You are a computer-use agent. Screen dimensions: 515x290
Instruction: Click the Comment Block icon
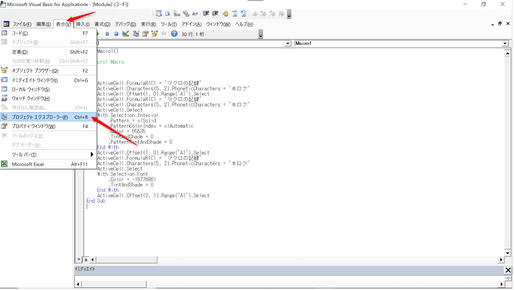click(x=235, y=14)
